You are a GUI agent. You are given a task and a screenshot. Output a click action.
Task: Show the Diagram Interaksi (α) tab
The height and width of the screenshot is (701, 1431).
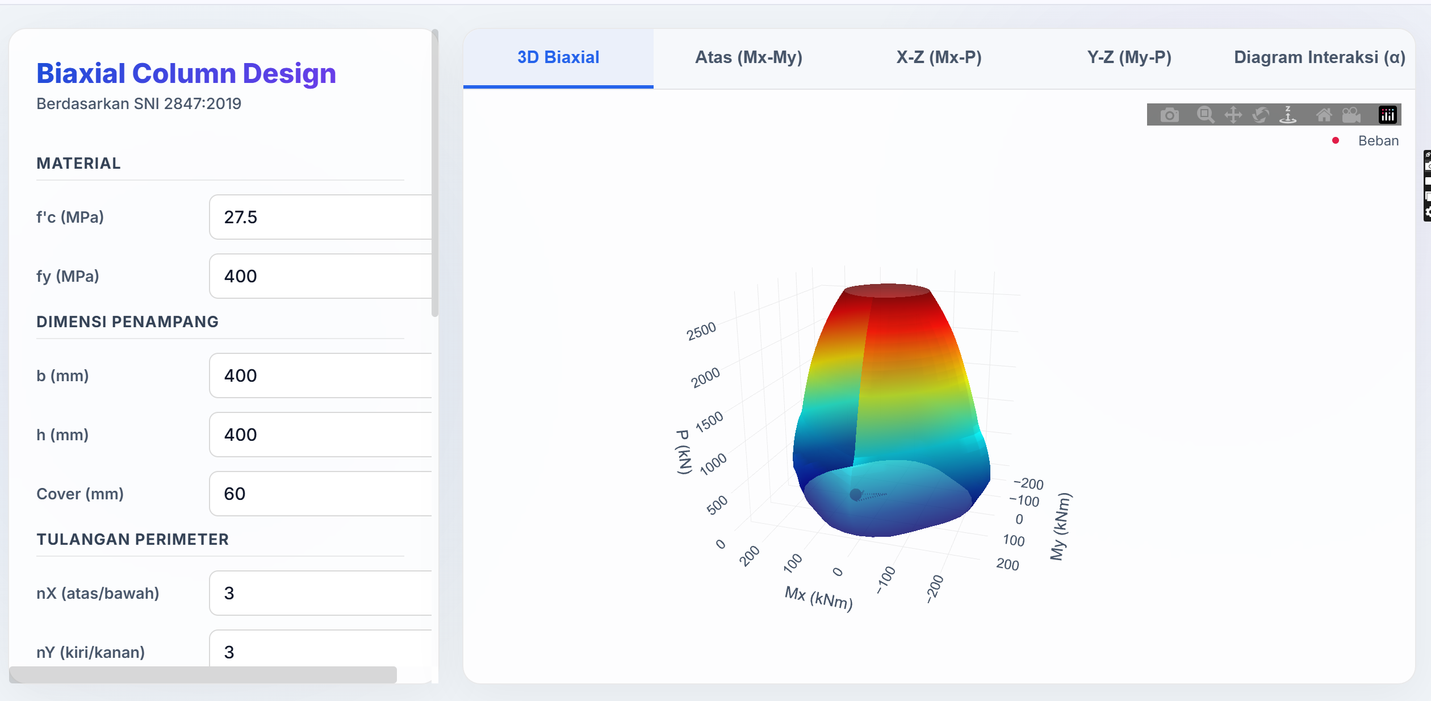[1319, 57]
